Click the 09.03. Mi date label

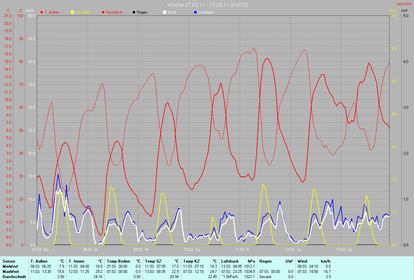click(x=141, y=249)
